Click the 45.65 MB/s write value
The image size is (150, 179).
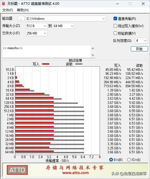[113, 70]
